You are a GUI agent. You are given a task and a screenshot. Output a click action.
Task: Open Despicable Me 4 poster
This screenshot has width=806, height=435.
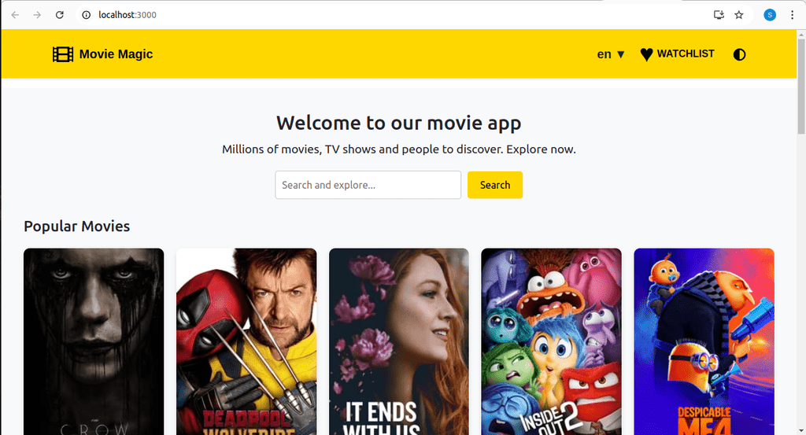click(704, 341)
